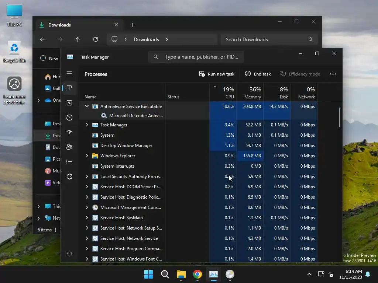Select Service Host: Windows Font Cache row
The width and height of the screenshot is (378, 283).
[x=198, y=259]
